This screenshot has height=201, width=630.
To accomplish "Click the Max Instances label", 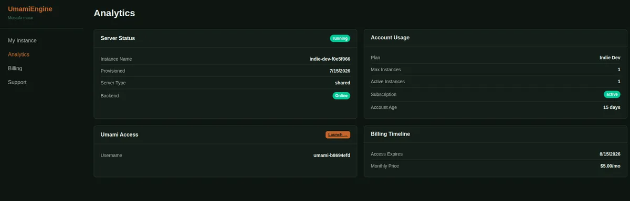I will pyautogui.click(x=385, y=70).
